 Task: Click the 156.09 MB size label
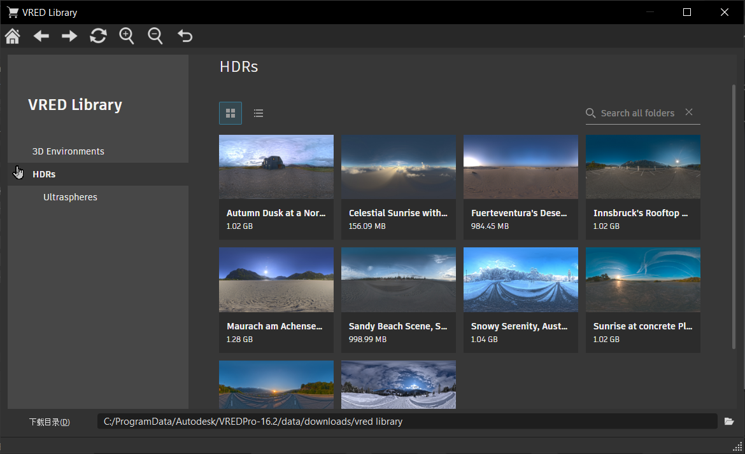click(x=367, y=226)
